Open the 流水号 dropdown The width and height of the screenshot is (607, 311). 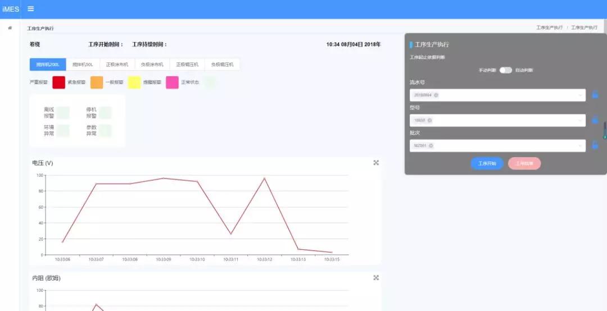click(580, 95)
